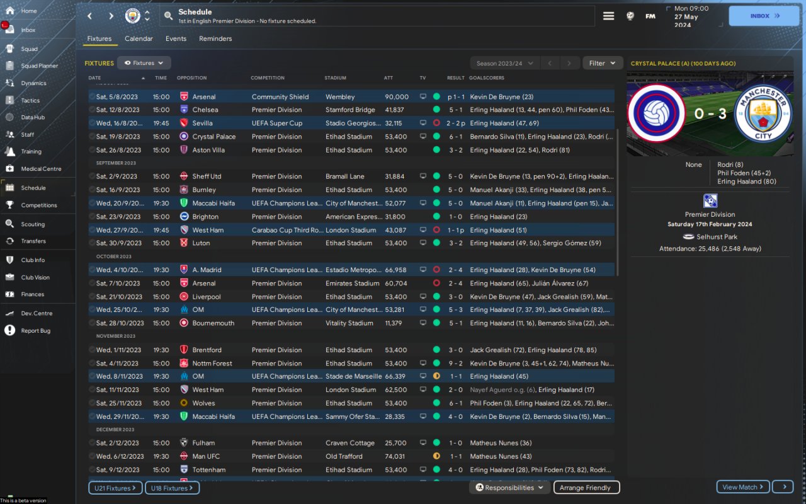Open the Responsibilities dropdown
This screenshot has width=806, height=504.
click(x=509, y=488)
